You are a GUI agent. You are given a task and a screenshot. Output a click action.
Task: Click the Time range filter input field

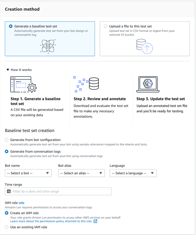60,191
